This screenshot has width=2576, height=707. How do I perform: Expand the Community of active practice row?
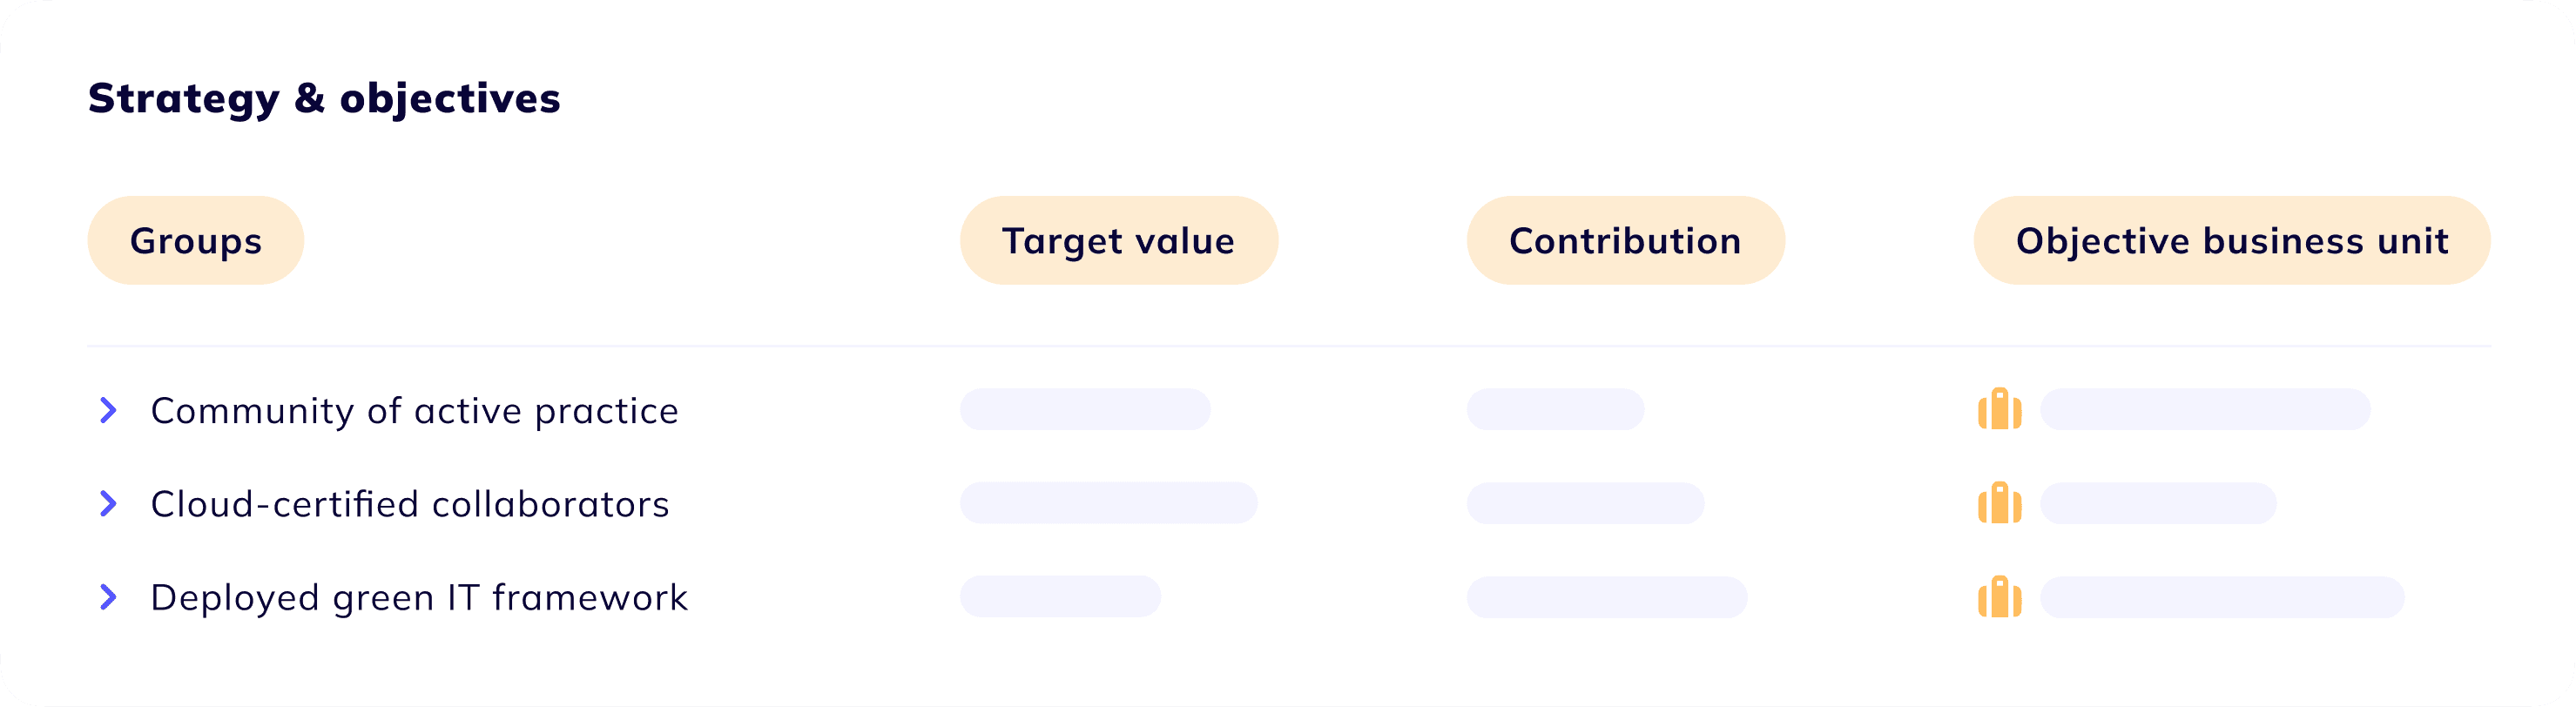coord(108,410)
